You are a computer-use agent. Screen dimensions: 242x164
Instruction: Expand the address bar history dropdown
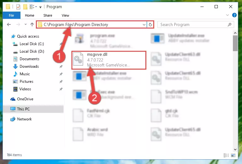point(144,24)
